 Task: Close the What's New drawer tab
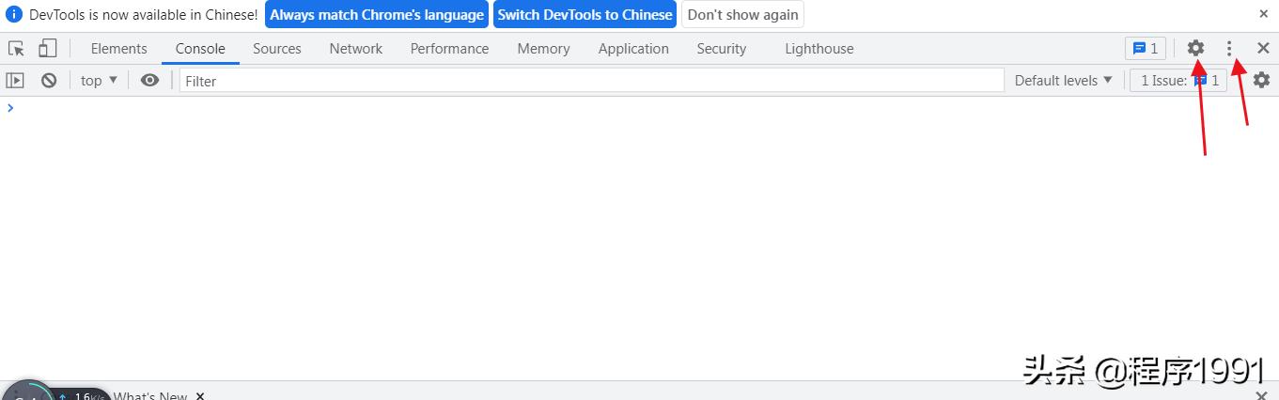click(x=200, y=396)
